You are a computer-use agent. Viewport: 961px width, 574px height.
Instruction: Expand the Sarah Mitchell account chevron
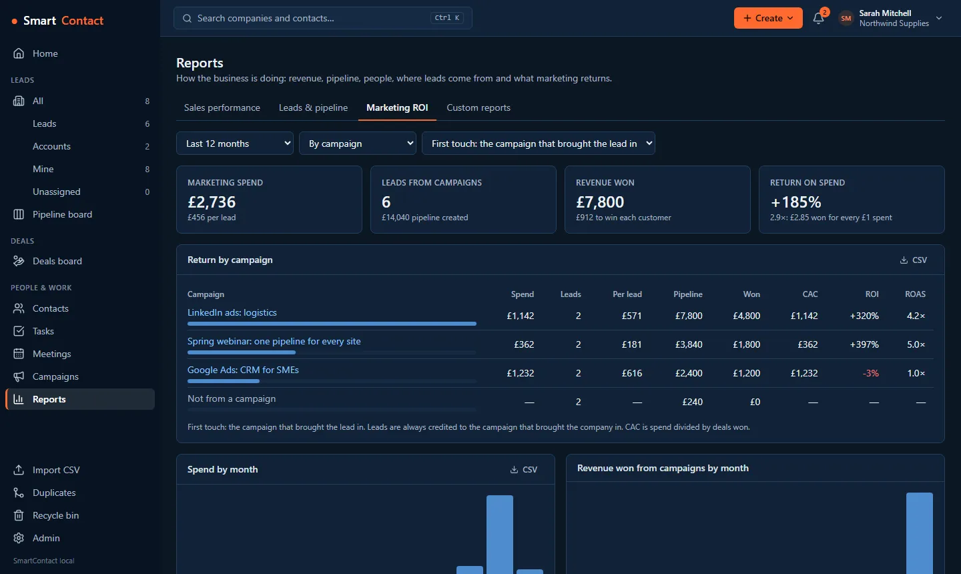(x=939, y=18)
